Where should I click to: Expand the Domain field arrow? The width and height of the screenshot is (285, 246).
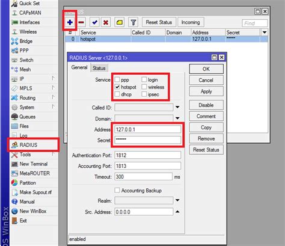click(177, 118)
